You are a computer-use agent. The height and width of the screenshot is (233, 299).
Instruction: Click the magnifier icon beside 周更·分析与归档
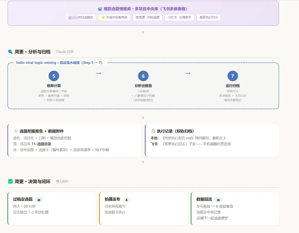(x=10, y=52)
